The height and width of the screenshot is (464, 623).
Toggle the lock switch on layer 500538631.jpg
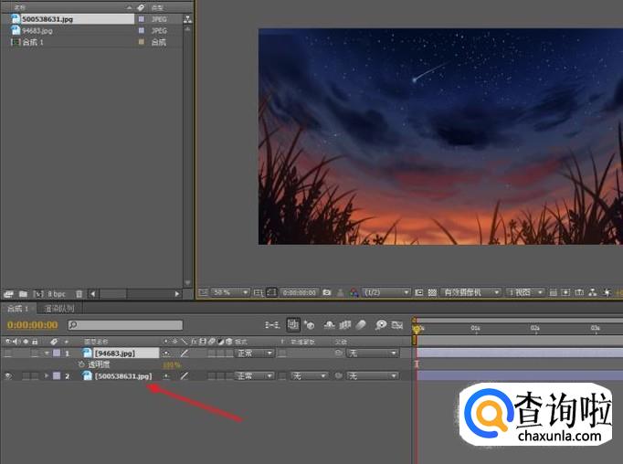[34, 375]
